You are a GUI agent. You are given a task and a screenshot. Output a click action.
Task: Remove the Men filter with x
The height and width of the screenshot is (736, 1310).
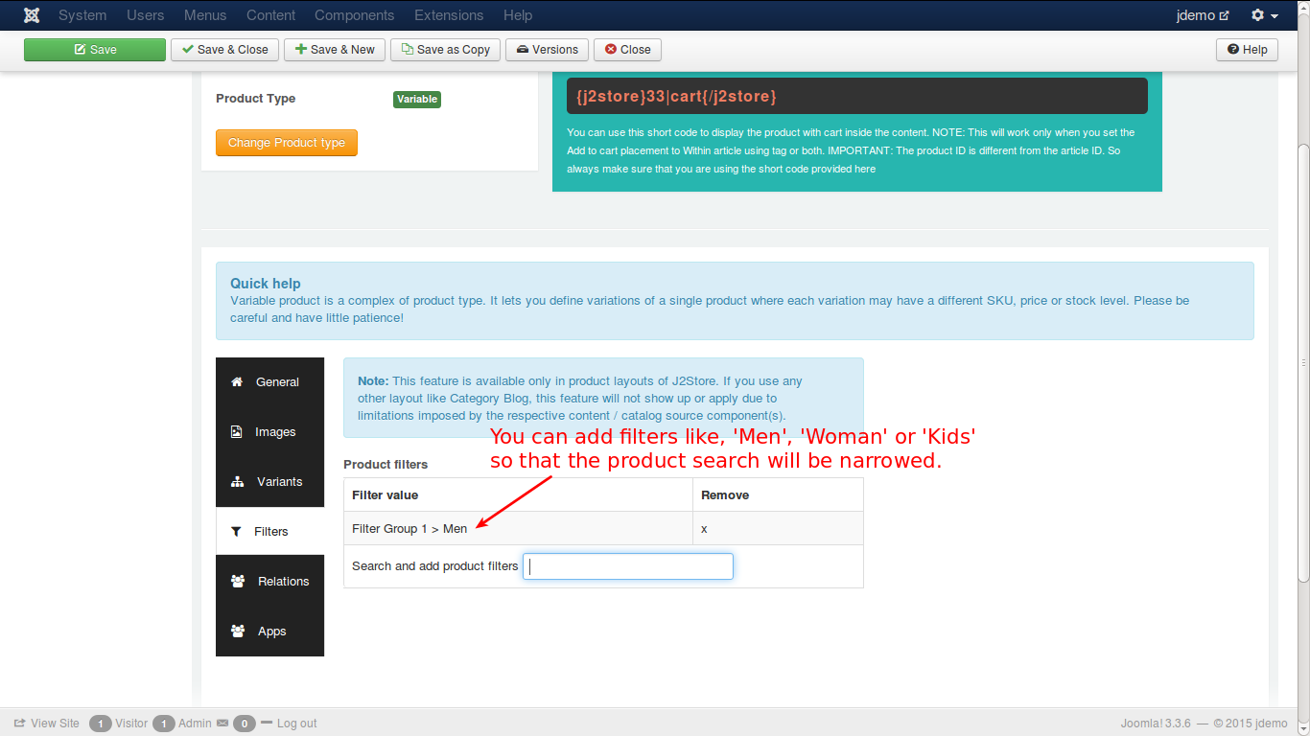coord(704,529)
